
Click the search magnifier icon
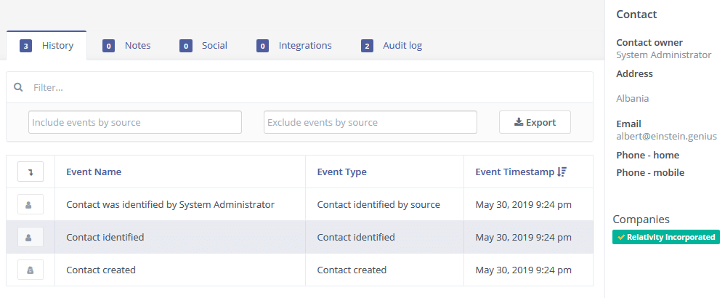[x=19, y=87]
